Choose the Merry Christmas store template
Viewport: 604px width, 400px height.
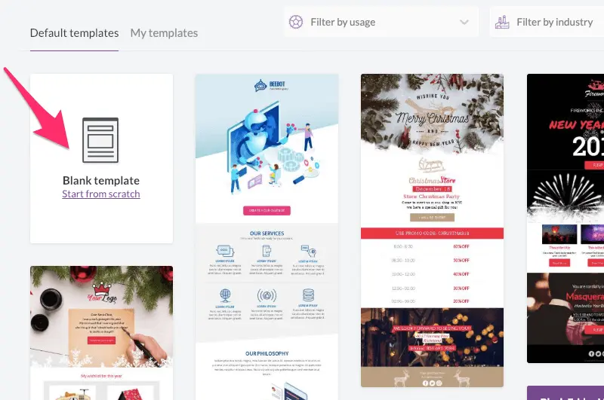click(x=432, y=231)
